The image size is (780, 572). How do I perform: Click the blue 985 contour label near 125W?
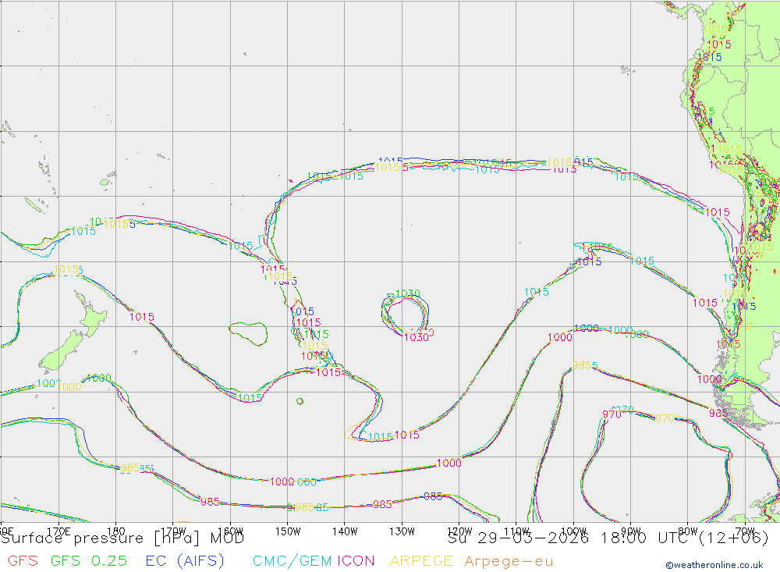coord(433,496)
